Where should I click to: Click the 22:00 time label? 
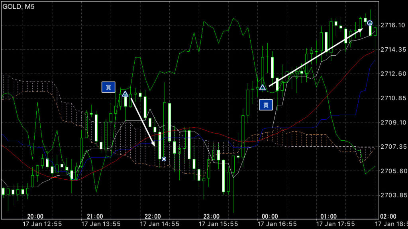point(153,216)
